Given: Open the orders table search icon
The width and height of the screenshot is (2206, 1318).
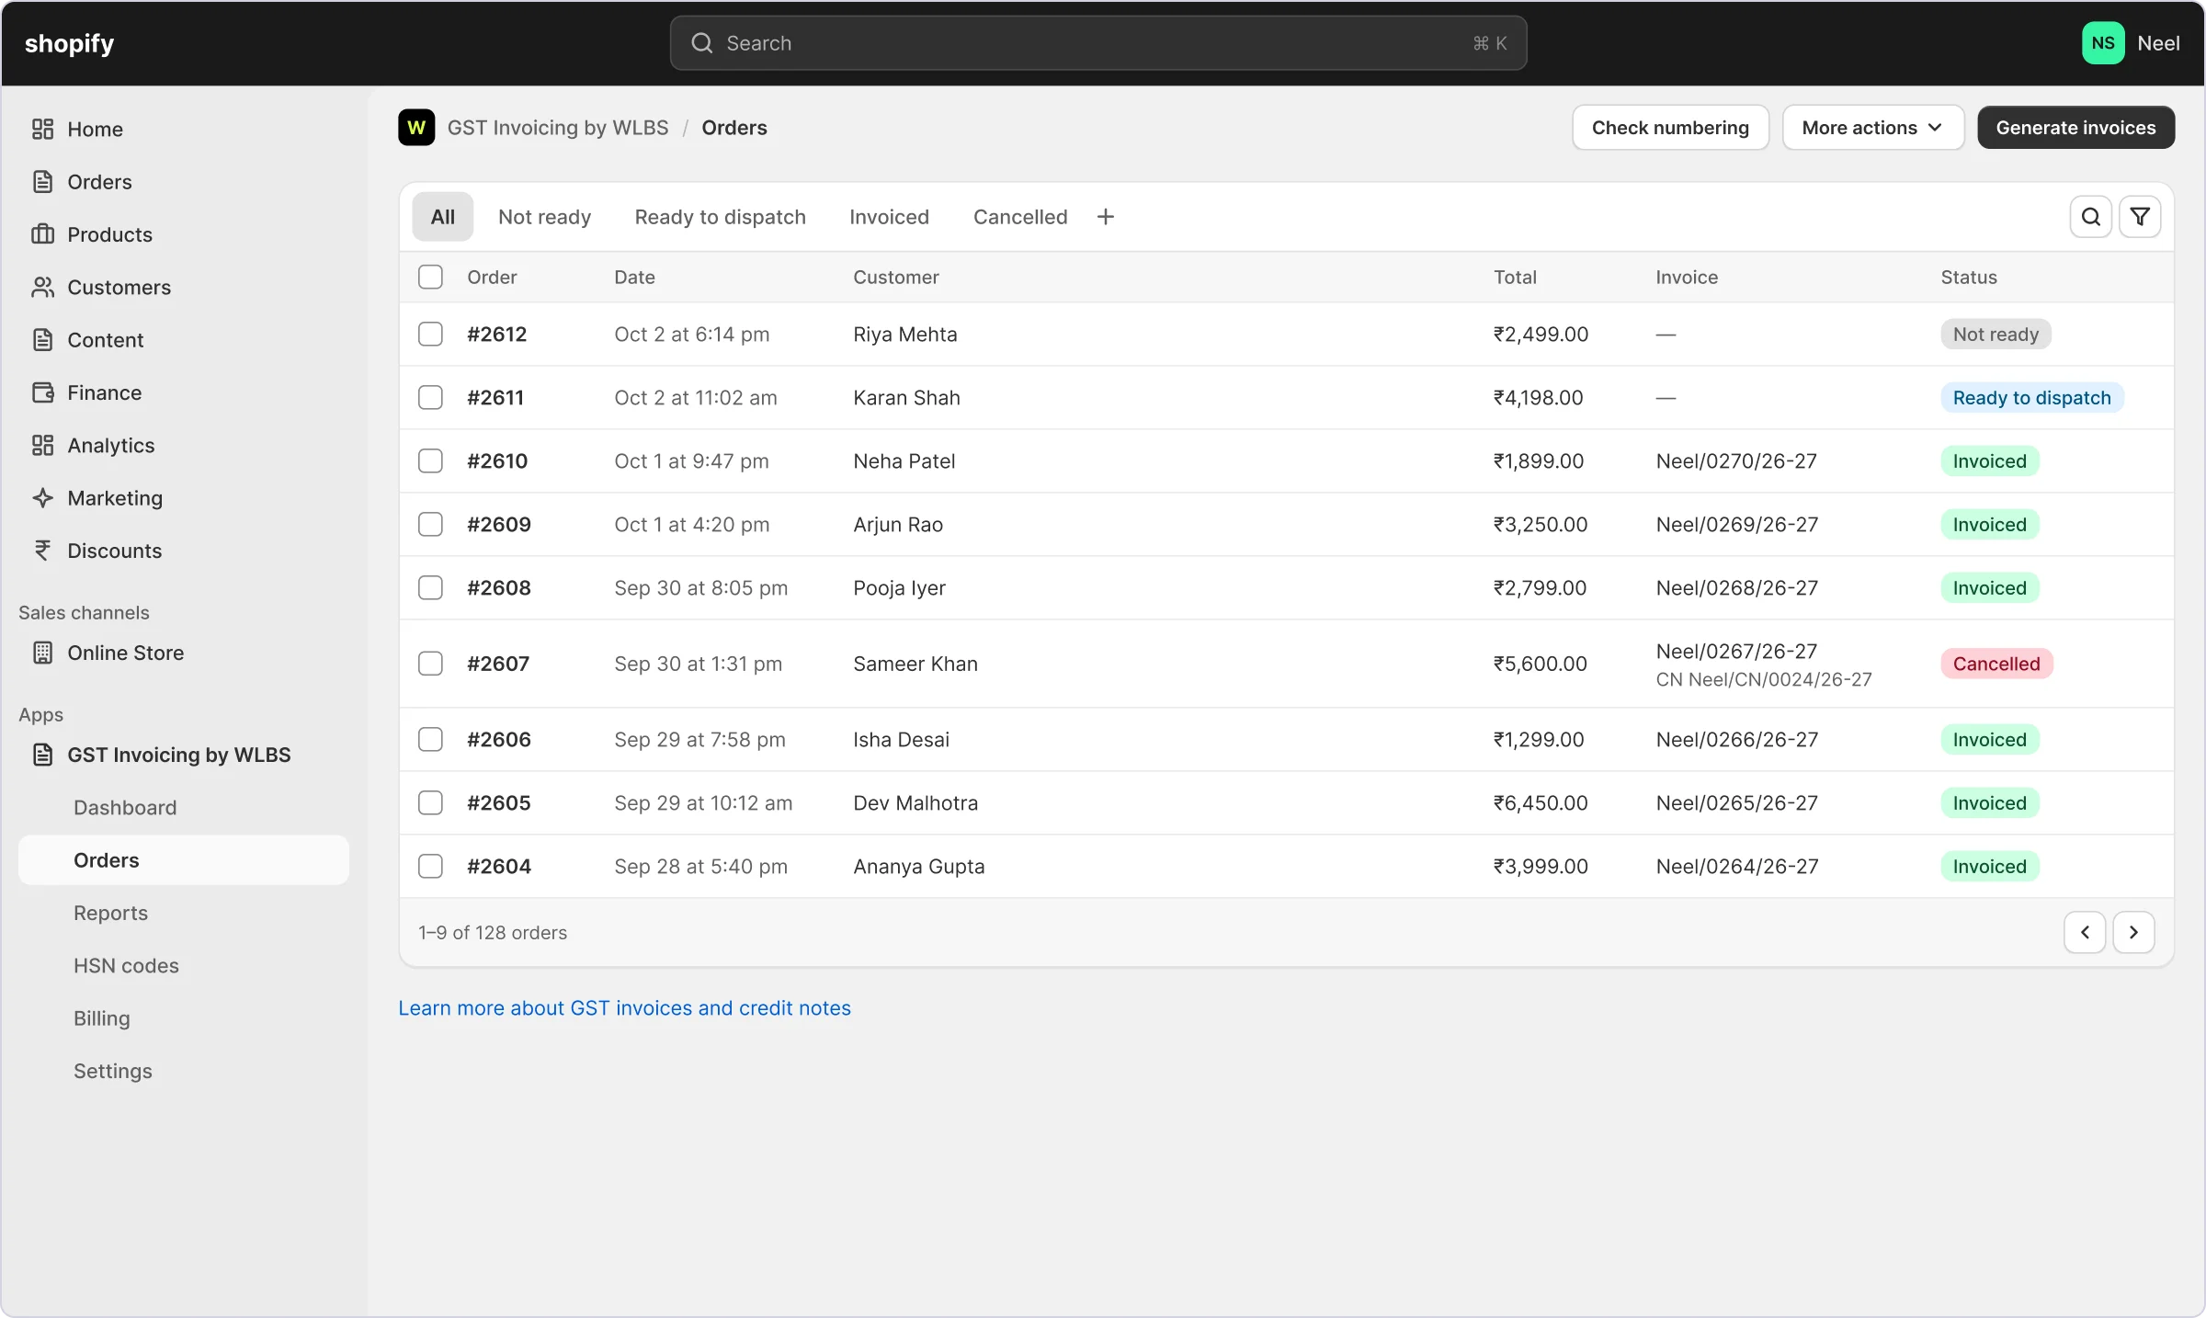Looking at the screenshot, I should click(x=2090, y=217).
